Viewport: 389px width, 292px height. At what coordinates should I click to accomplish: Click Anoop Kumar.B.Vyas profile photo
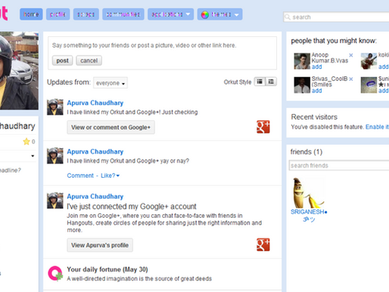tap(302, 61)
